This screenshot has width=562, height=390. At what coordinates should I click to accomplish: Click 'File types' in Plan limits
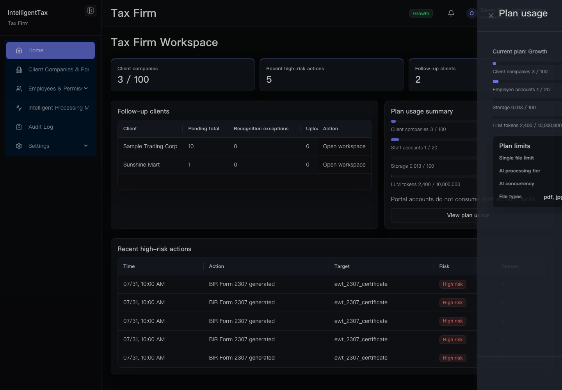510,197
